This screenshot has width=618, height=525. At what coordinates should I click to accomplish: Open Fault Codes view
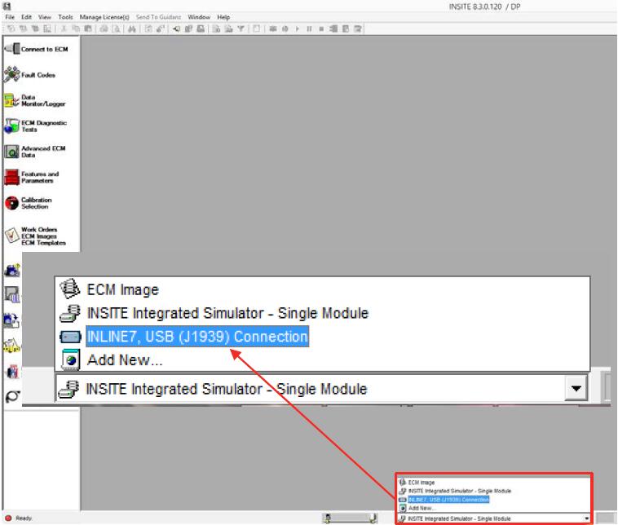[x=30, y=74]
